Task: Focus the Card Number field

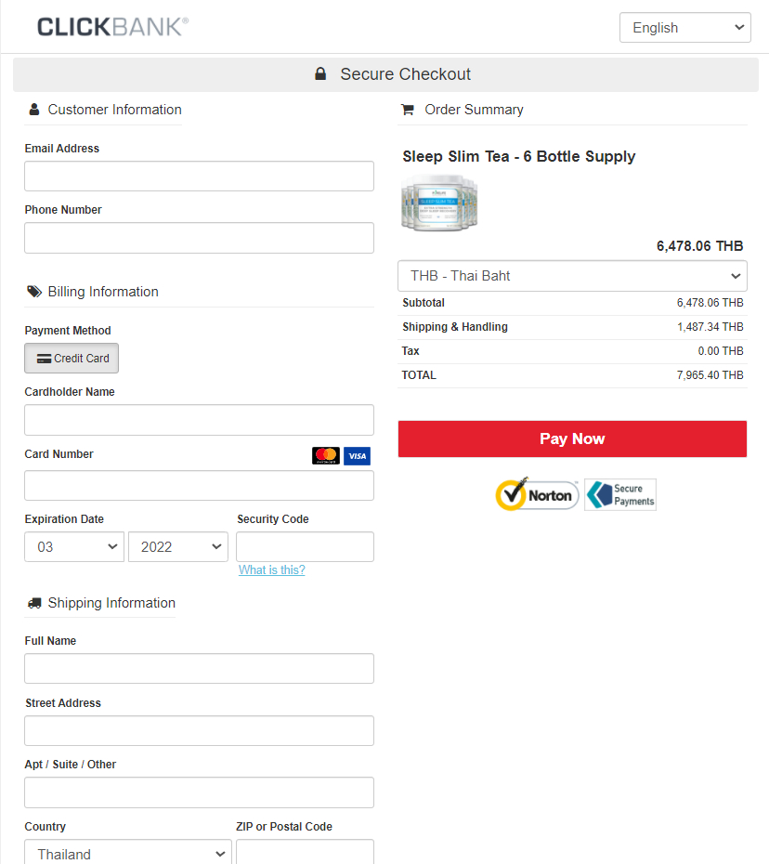Action: (x=199, y=486)
